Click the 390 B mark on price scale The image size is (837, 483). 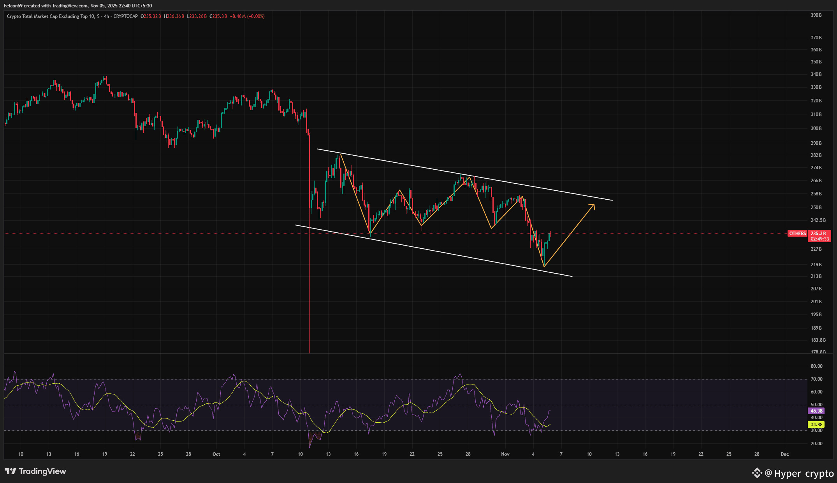click(x=816, y=15)
